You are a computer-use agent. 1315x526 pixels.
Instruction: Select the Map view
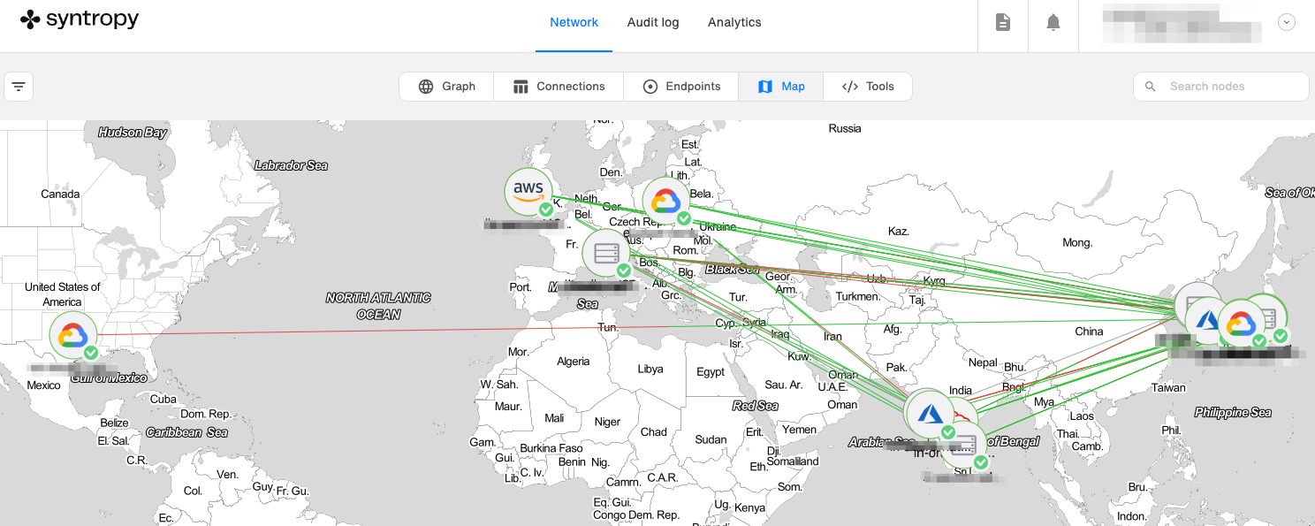tap(781, 87)
